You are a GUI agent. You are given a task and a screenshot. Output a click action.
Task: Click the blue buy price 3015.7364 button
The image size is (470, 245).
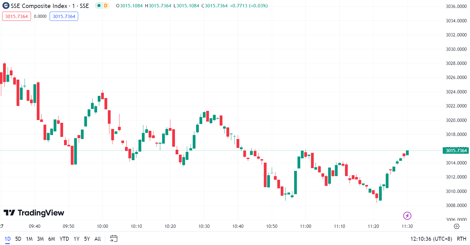pos(64,16)
